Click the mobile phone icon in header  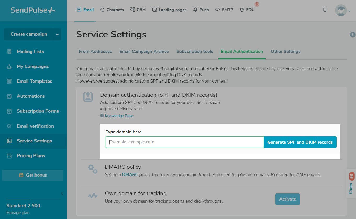[x=325, y=10]
